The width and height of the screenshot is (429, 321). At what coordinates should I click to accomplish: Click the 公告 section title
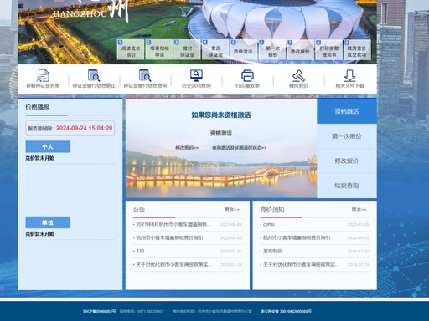139,210
